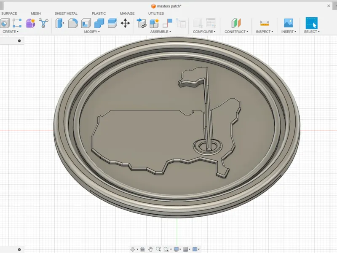Open the CONSTRUCT dropdown menu
Viewport: 337px width, 253px height.
pos(236,32)
